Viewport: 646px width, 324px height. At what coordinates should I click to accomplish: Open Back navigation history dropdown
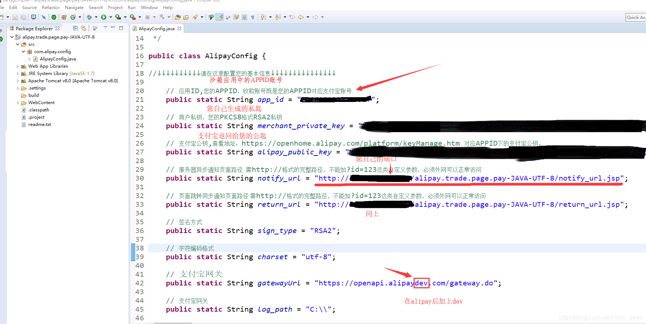coord(308,17)
